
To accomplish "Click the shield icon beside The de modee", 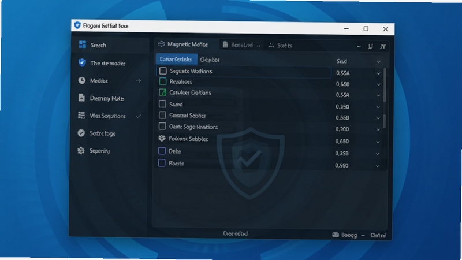I will pos(82,62).
